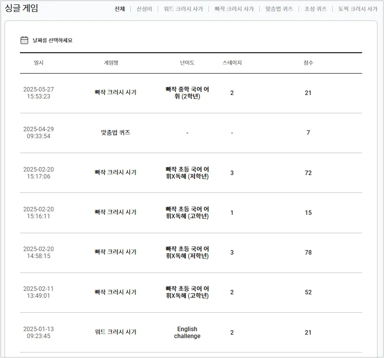Go to the '토픽 크러시 사가' tab

pos(358,9)
